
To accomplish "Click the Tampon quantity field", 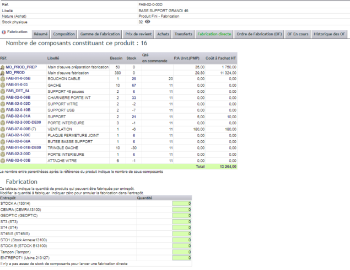I will pos(181,252).
